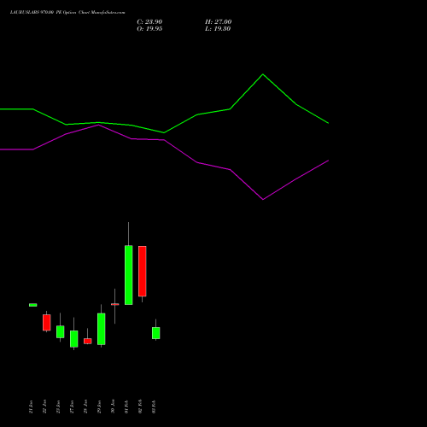Click the 21 Jan date axis label
The height and width of the screenshot is (427, 427).
[x=31, y=407]
